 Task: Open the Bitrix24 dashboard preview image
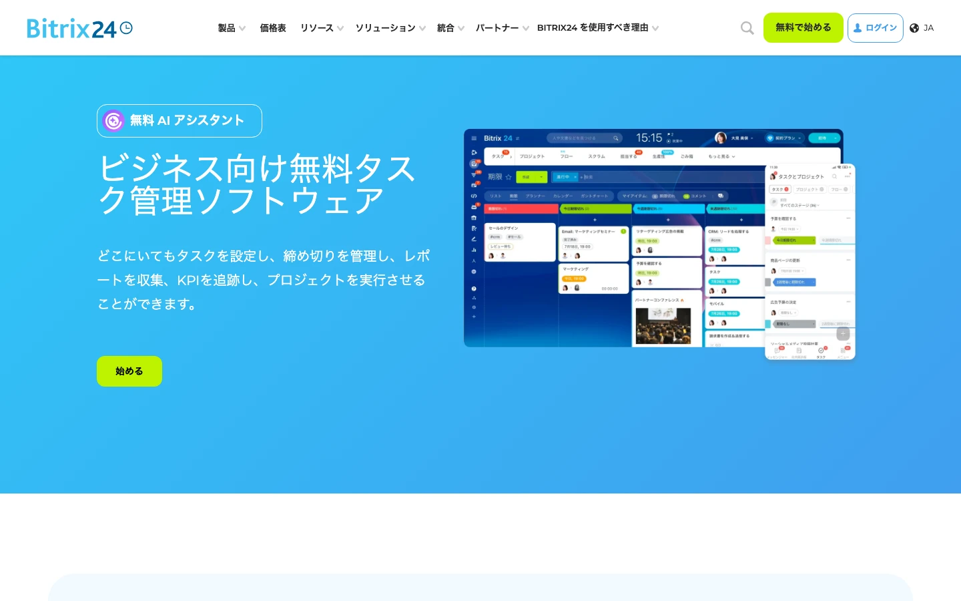click(659, 244)
